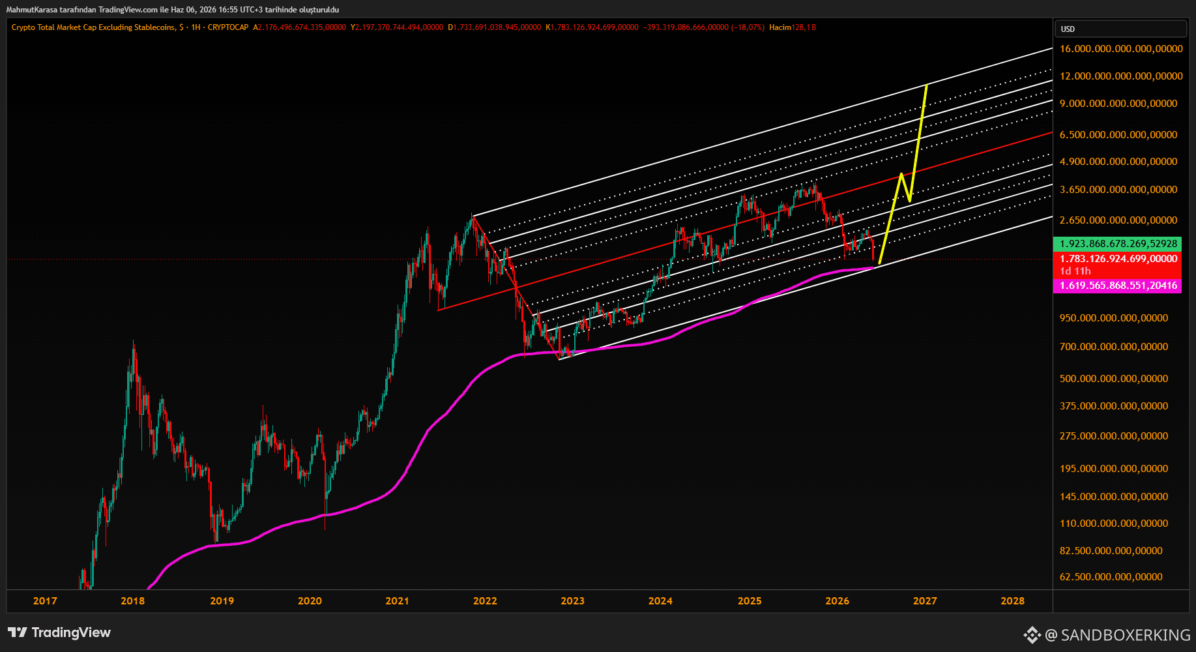Click the 6.500.000.000.000 price scale label
The width and height of the screenshot is (1196, 652).
pyautogui.click(x=1118, y=135)
